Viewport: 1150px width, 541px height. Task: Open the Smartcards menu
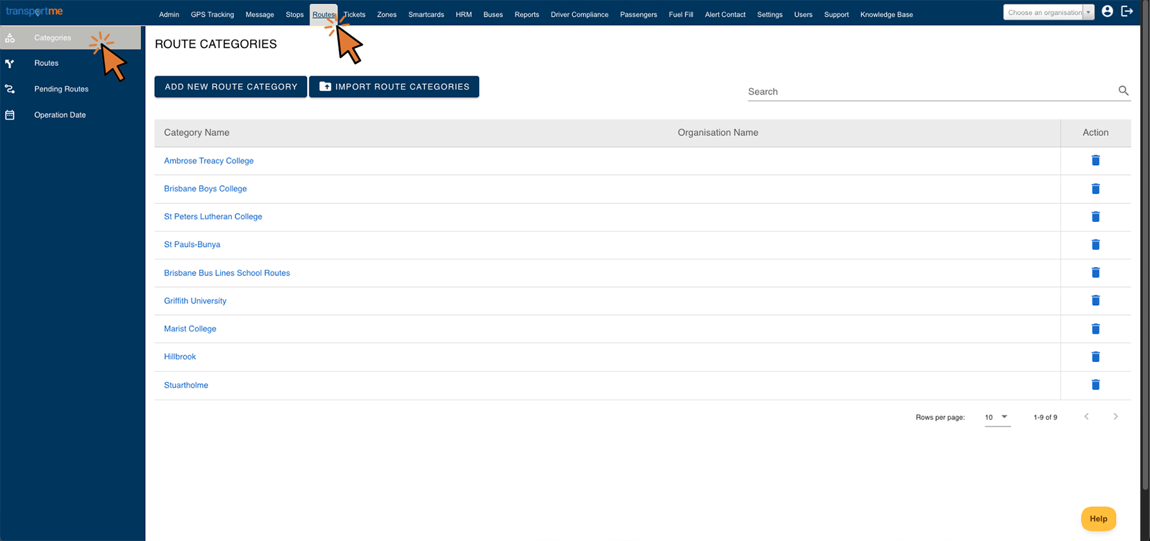(x=426, y=15)
